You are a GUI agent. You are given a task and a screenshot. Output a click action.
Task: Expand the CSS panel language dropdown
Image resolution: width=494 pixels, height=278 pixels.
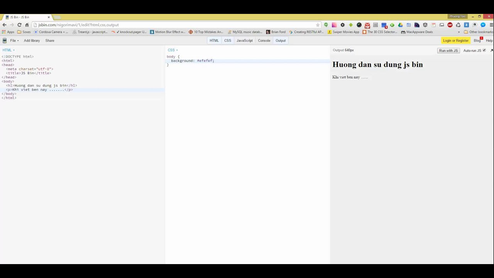pyautogui.click(x=173, y=50)
